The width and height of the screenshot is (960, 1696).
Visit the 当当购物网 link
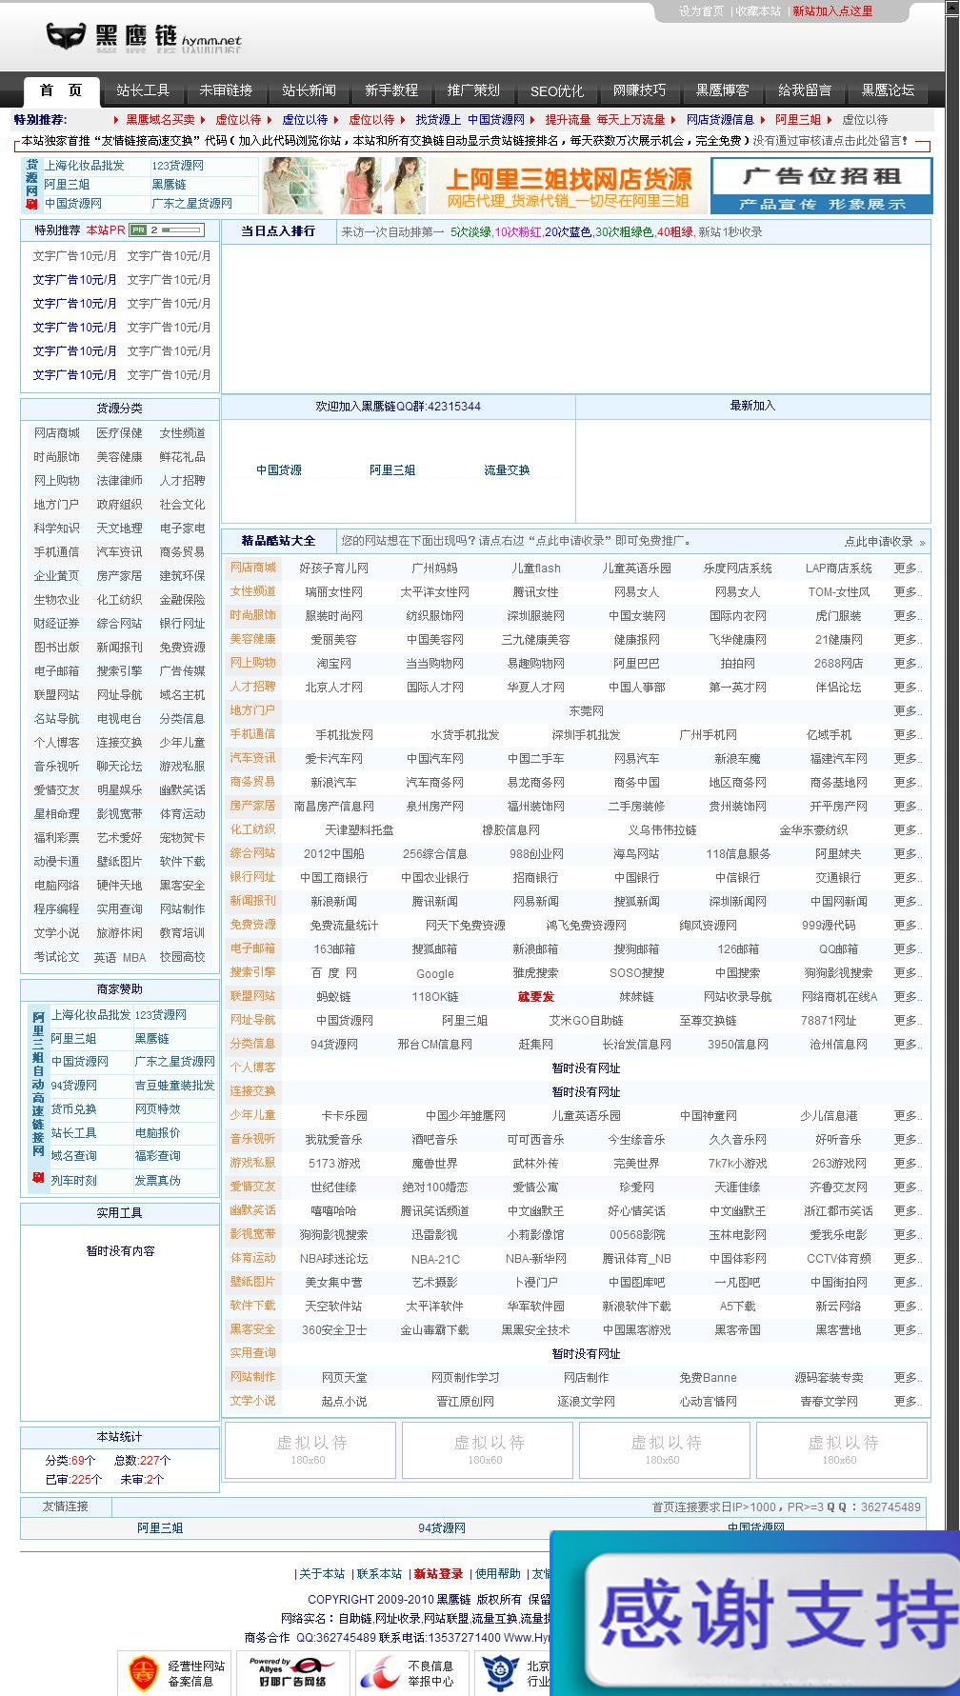coord(434,664)
